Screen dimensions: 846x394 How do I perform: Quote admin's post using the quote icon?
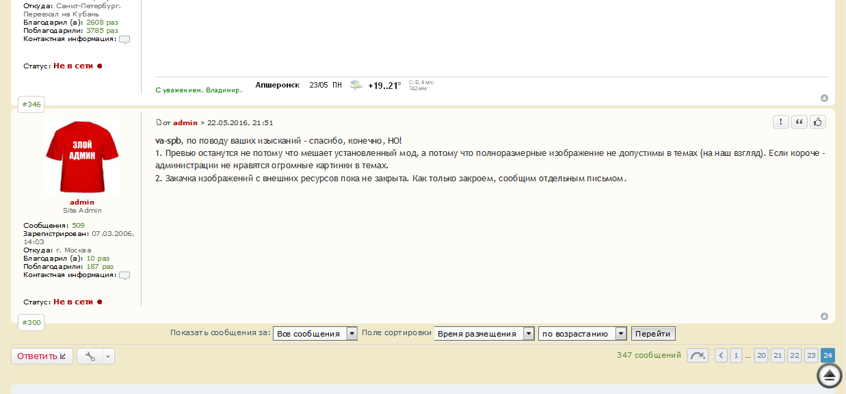[x=799, y=122]
